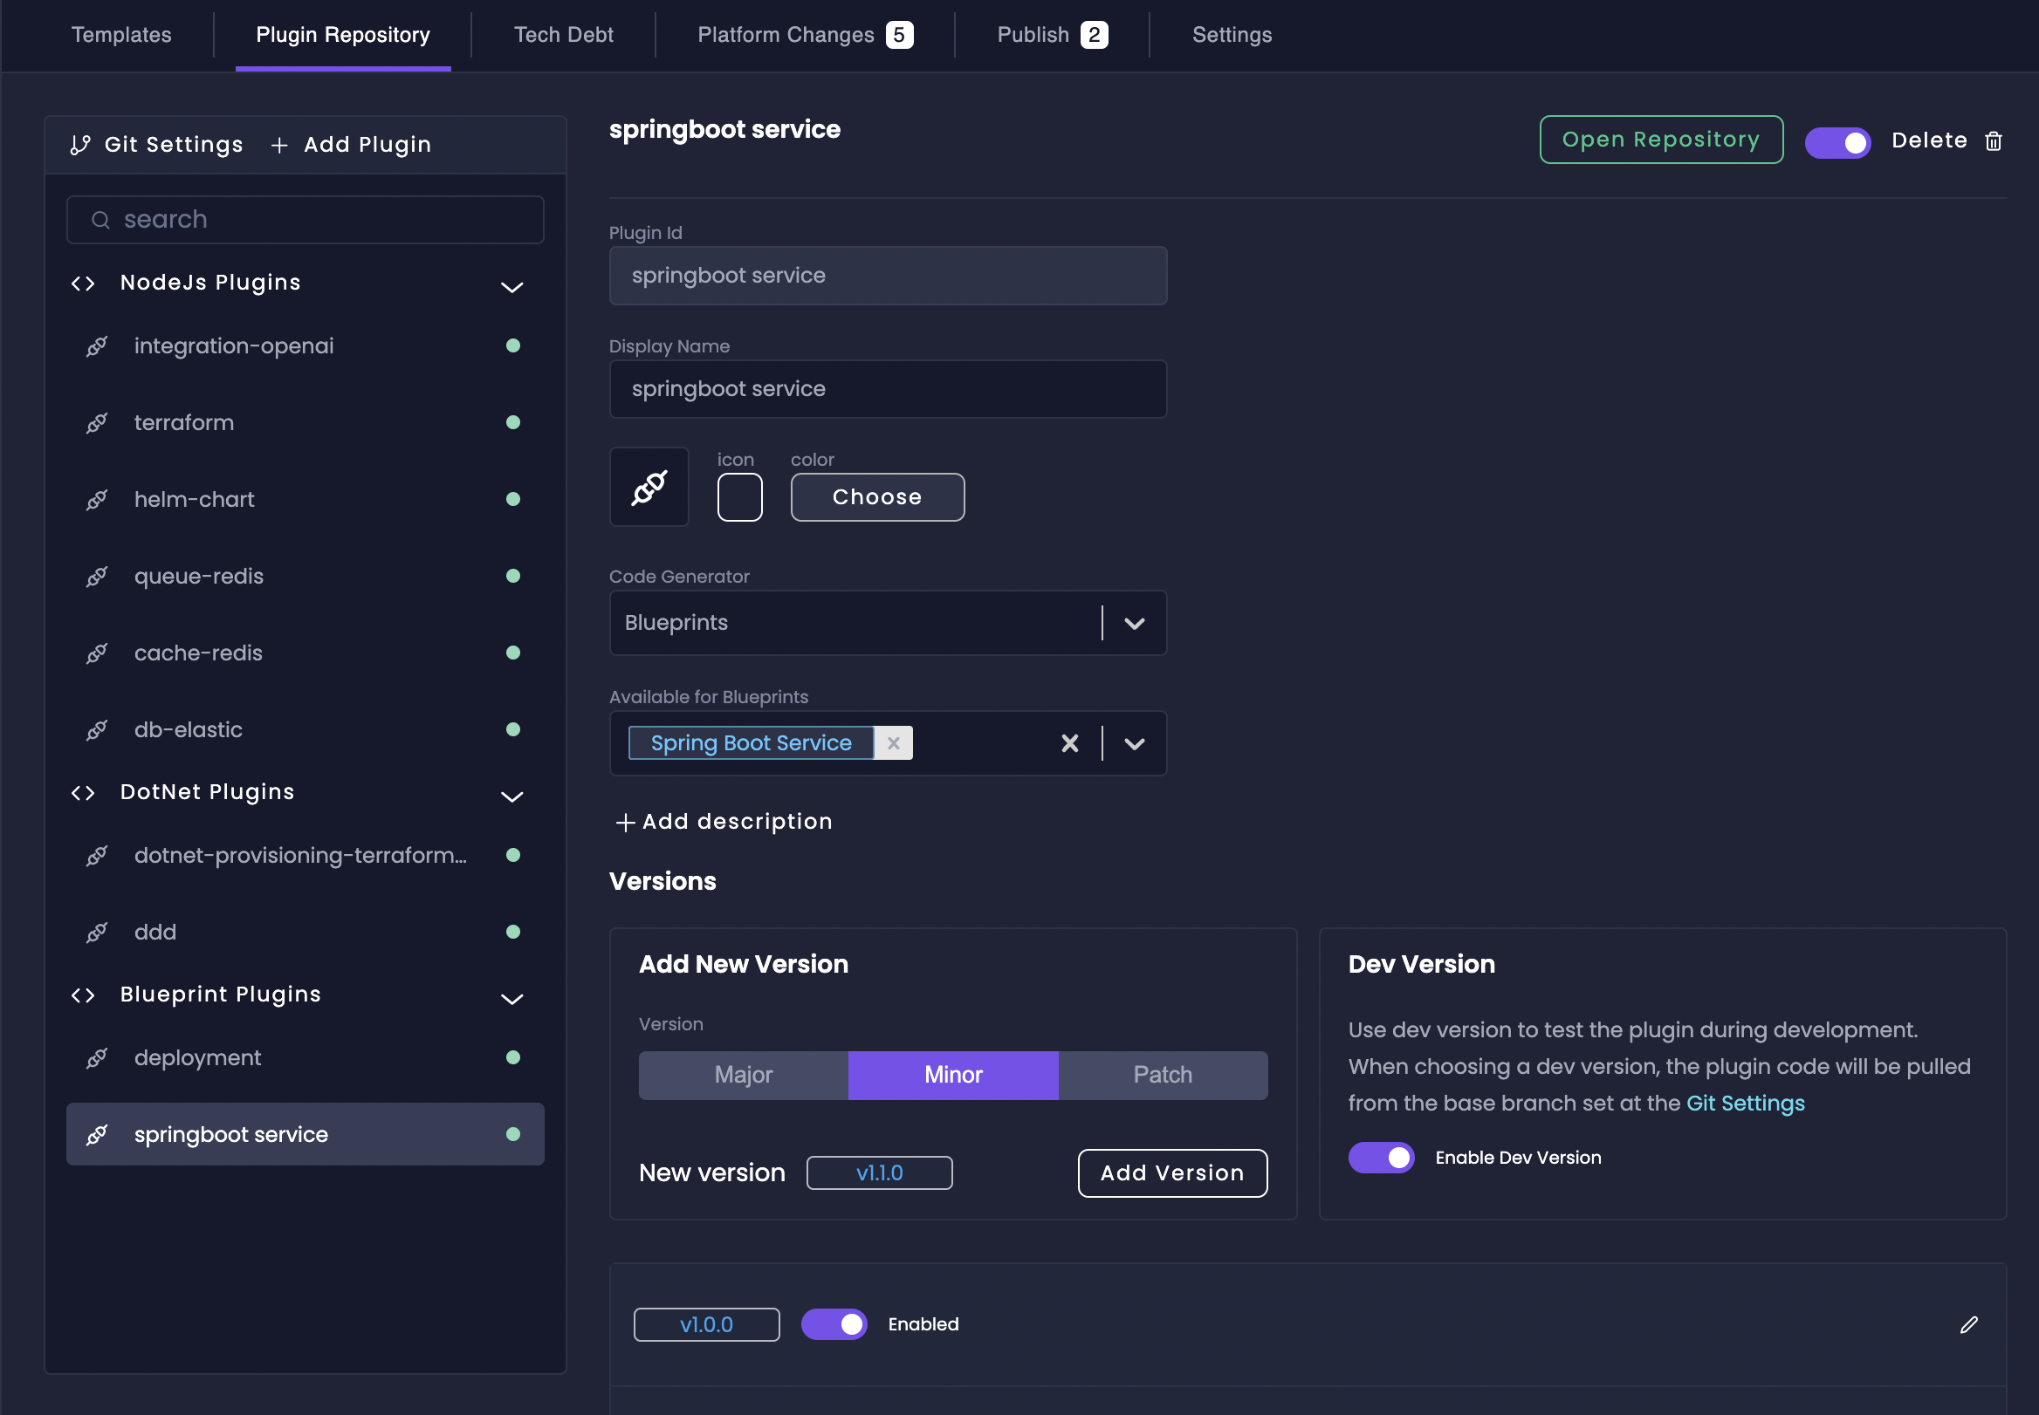Click the terraform plugin's plug icon

pos(97,423)
